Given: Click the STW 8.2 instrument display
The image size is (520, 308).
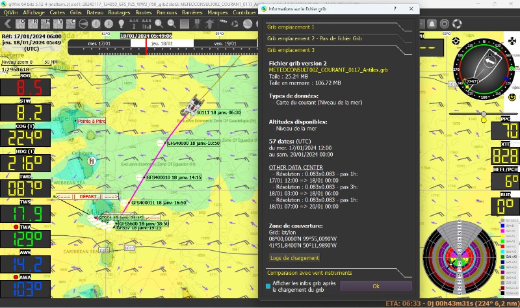Looking at the screenshot, I should tap(25, 112).
